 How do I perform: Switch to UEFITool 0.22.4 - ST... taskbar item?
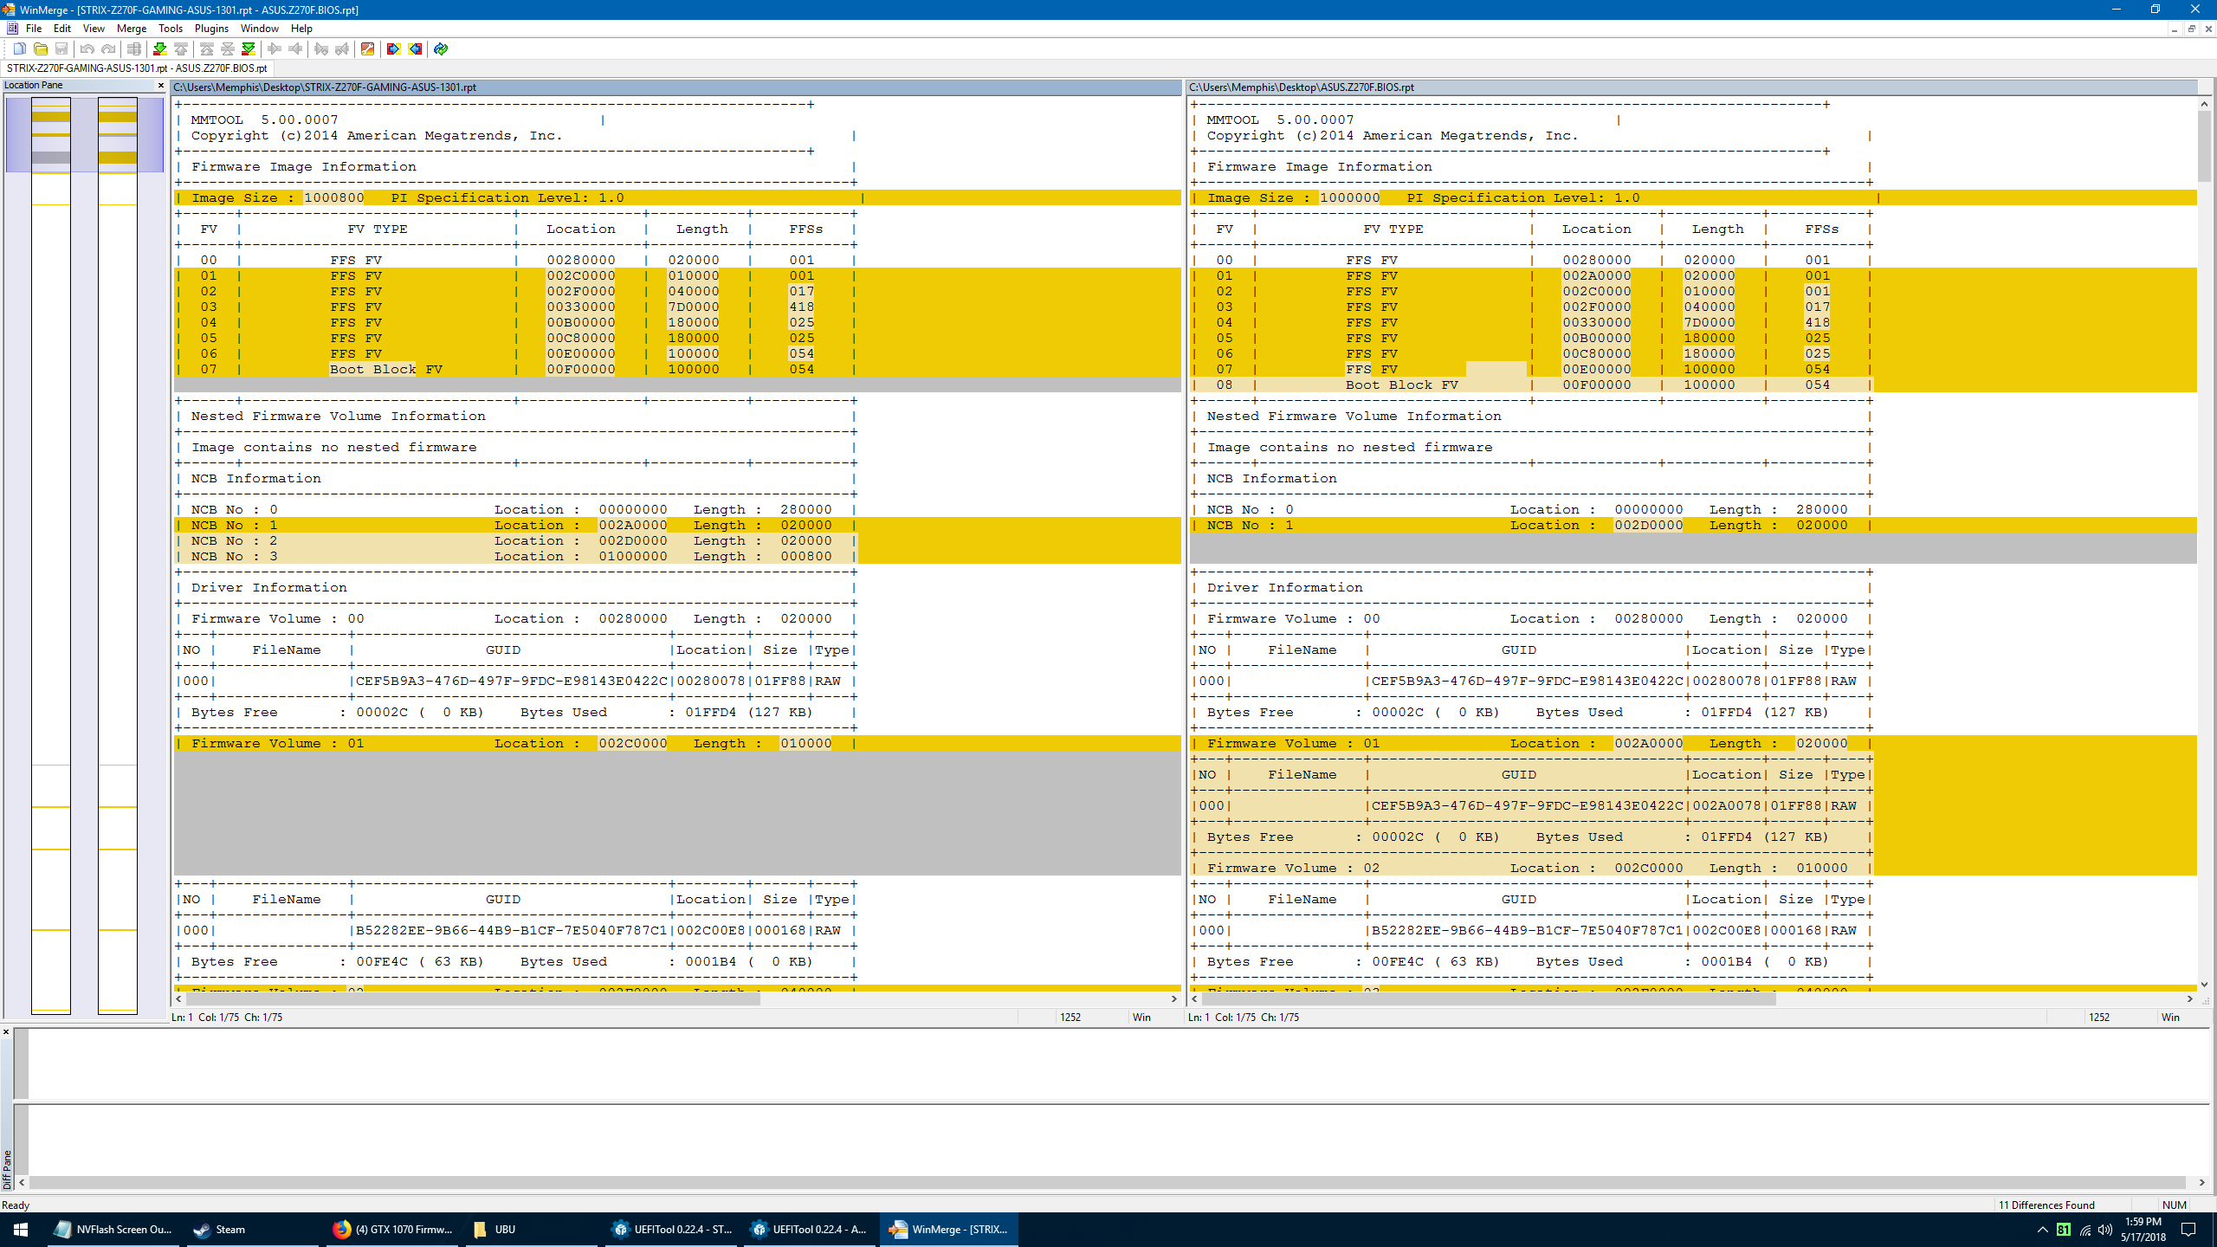pos(670,1230)
